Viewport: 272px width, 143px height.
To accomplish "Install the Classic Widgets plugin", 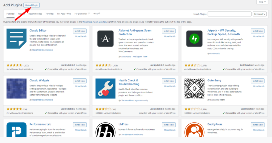I will [x=80, y=81].
